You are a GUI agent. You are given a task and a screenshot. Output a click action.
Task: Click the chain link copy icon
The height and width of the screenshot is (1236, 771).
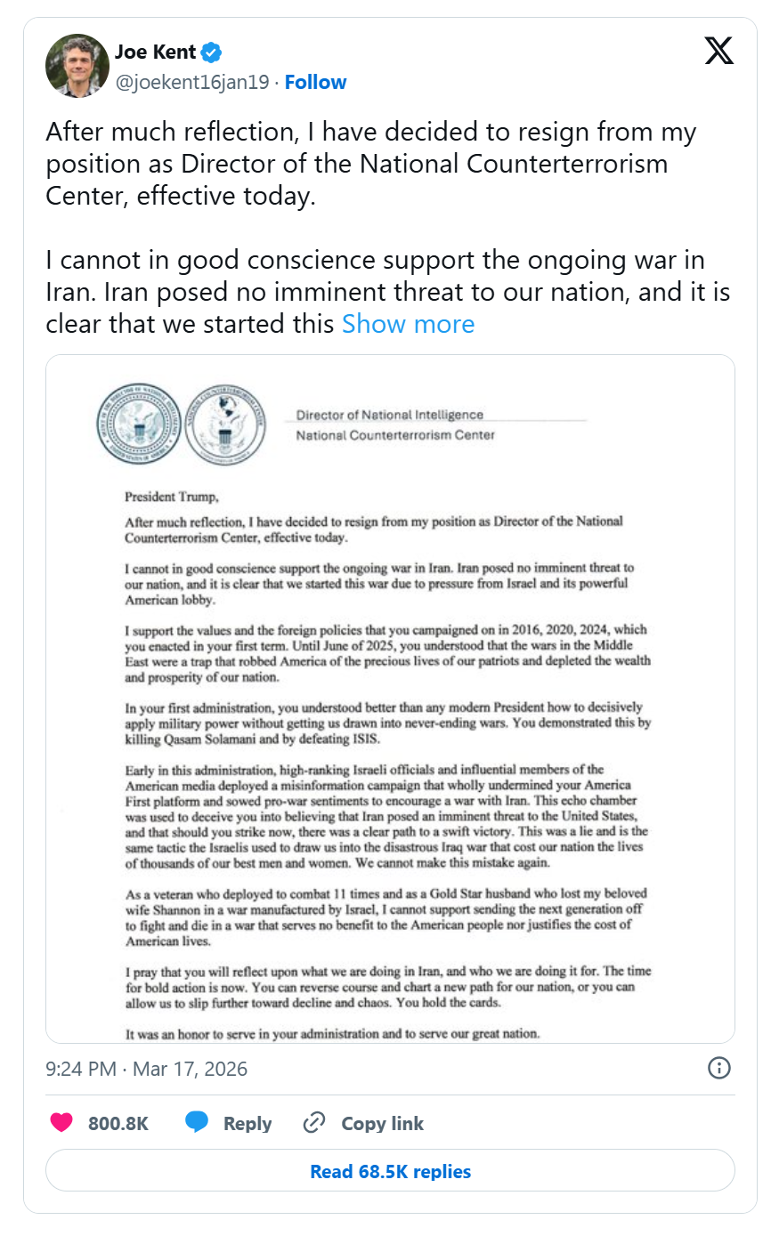coord(313,1123)
